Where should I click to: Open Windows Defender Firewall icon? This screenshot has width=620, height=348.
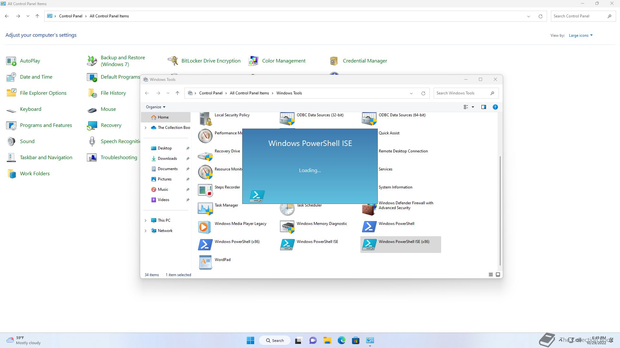(369, 209)
